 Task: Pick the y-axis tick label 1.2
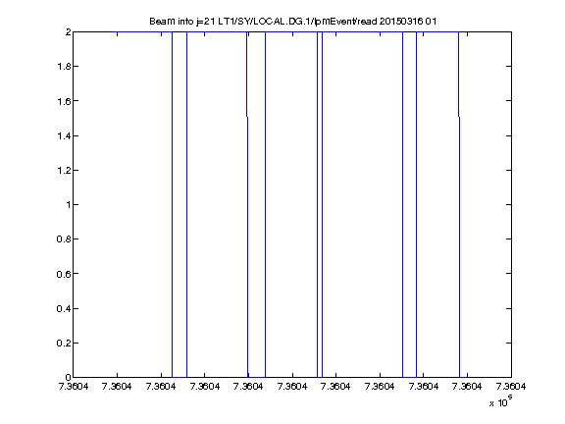point(64,170)
